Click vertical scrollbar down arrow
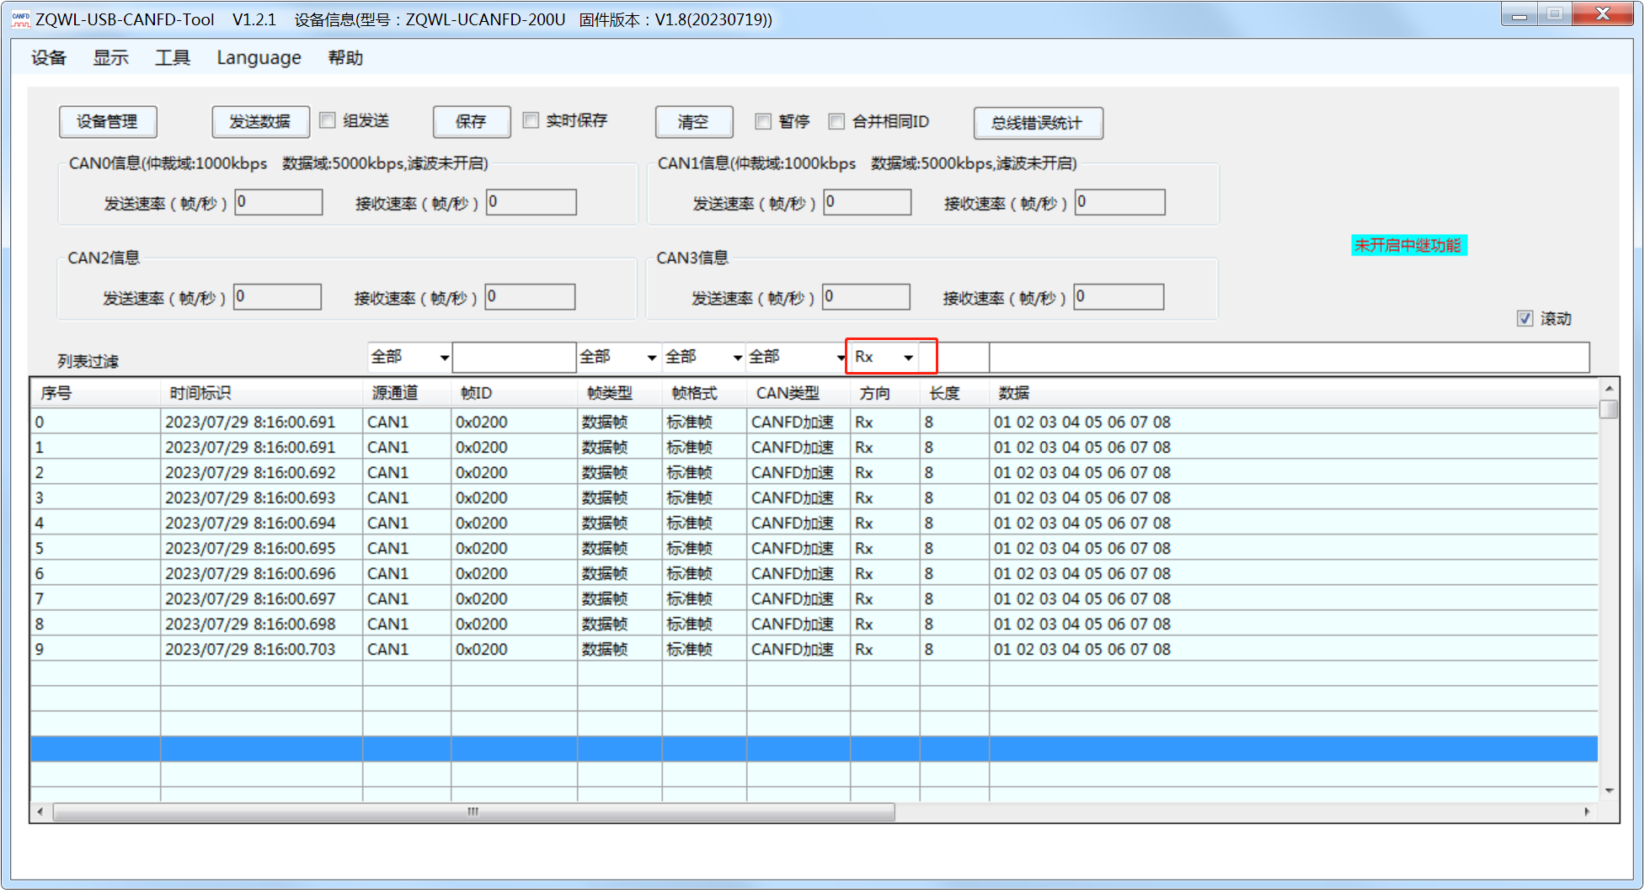 click(1609, 790)
